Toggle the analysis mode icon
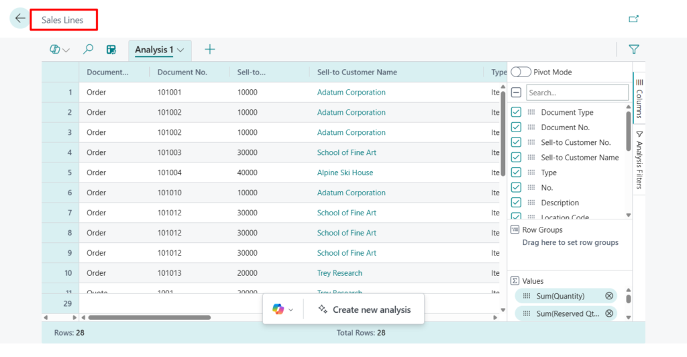Viewport: 687px width, 357px height. (x=111, y=50)
